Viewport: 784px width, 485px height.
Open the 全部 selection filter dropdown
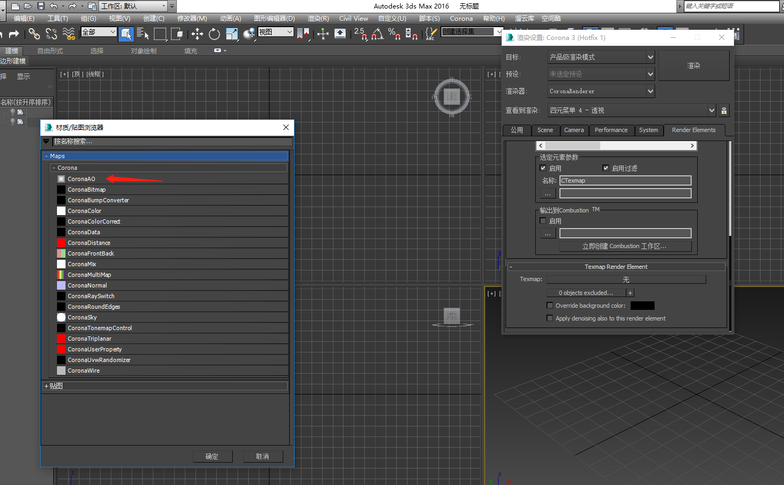99,32
